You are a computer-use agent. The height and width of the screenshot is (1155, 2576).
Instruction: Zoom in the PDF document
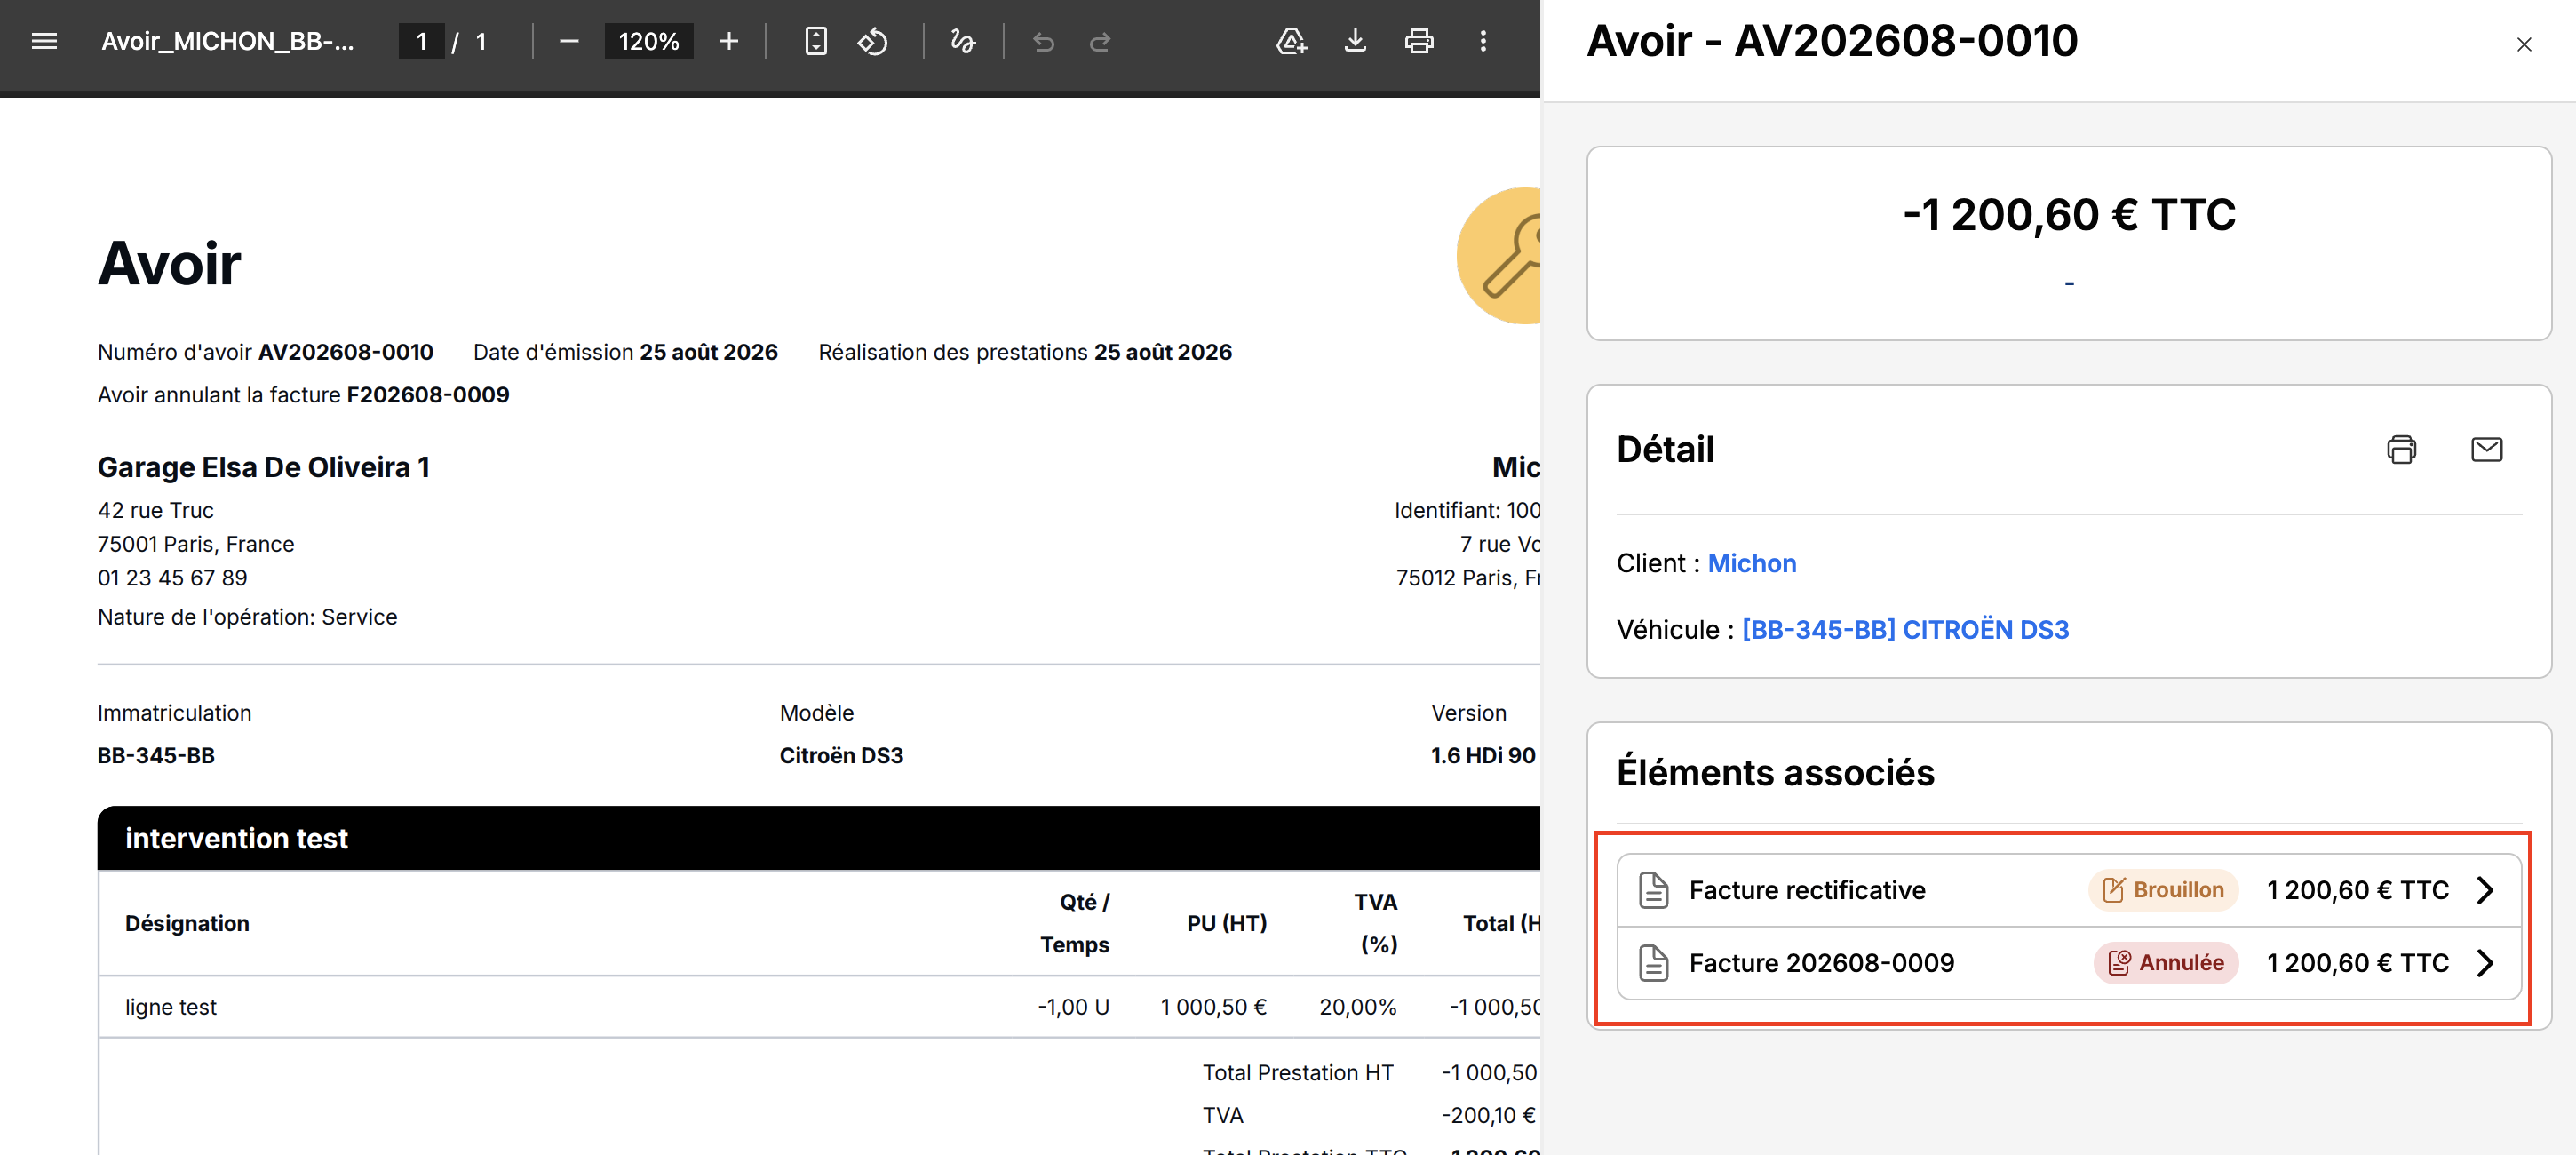(729, 41)
